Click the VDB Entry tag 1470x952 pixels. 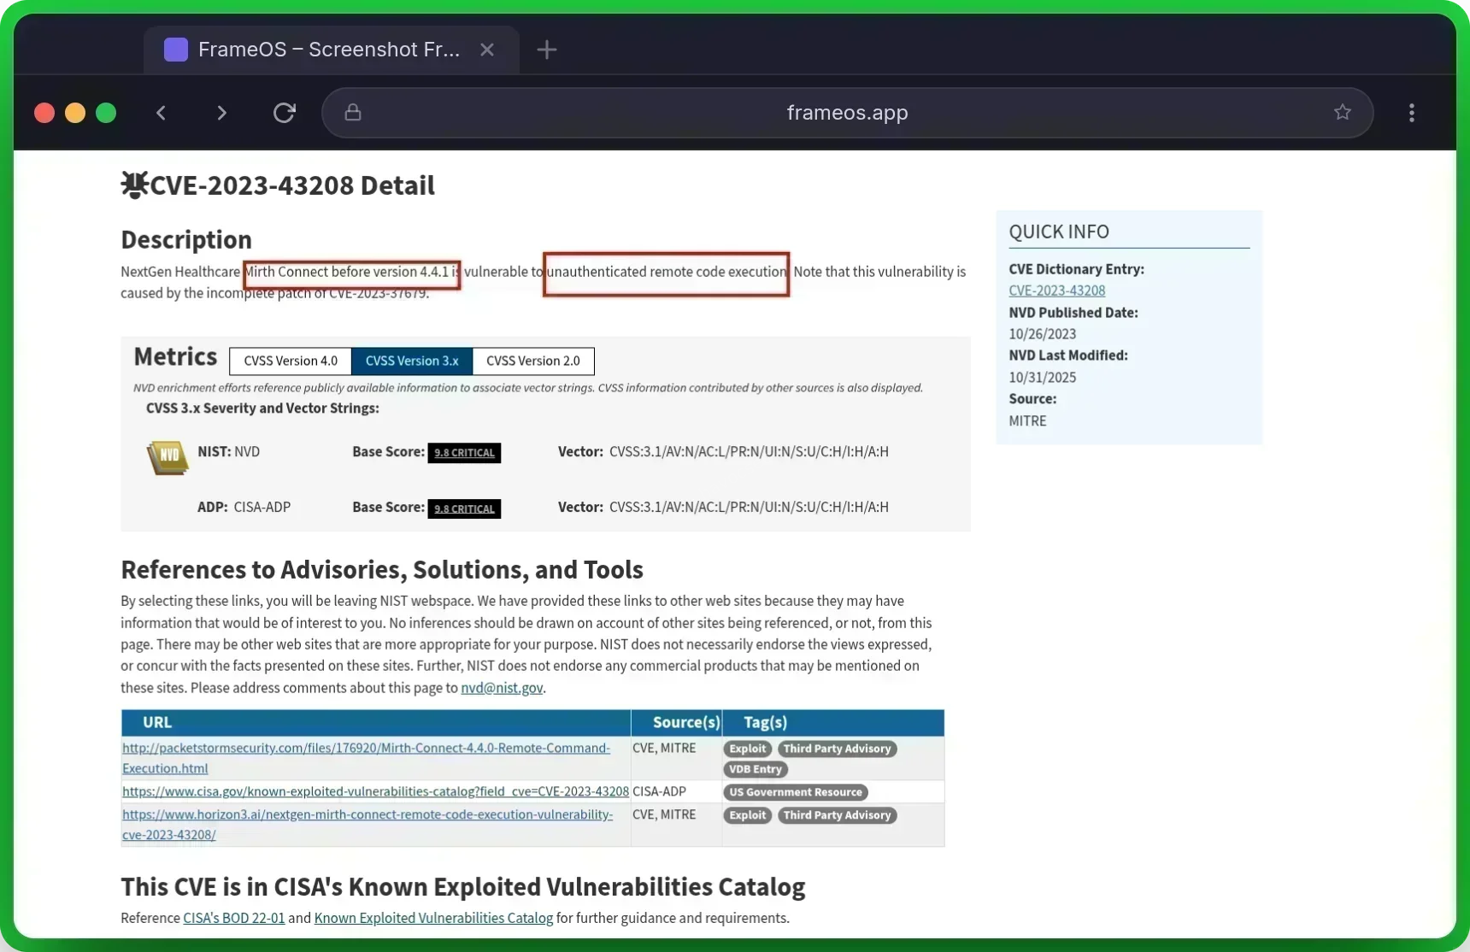(x=756, y=769)
